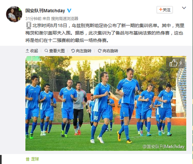Select 查看大图 to view full image
This screenshot has width=193, height=164.
click(55, 51)
